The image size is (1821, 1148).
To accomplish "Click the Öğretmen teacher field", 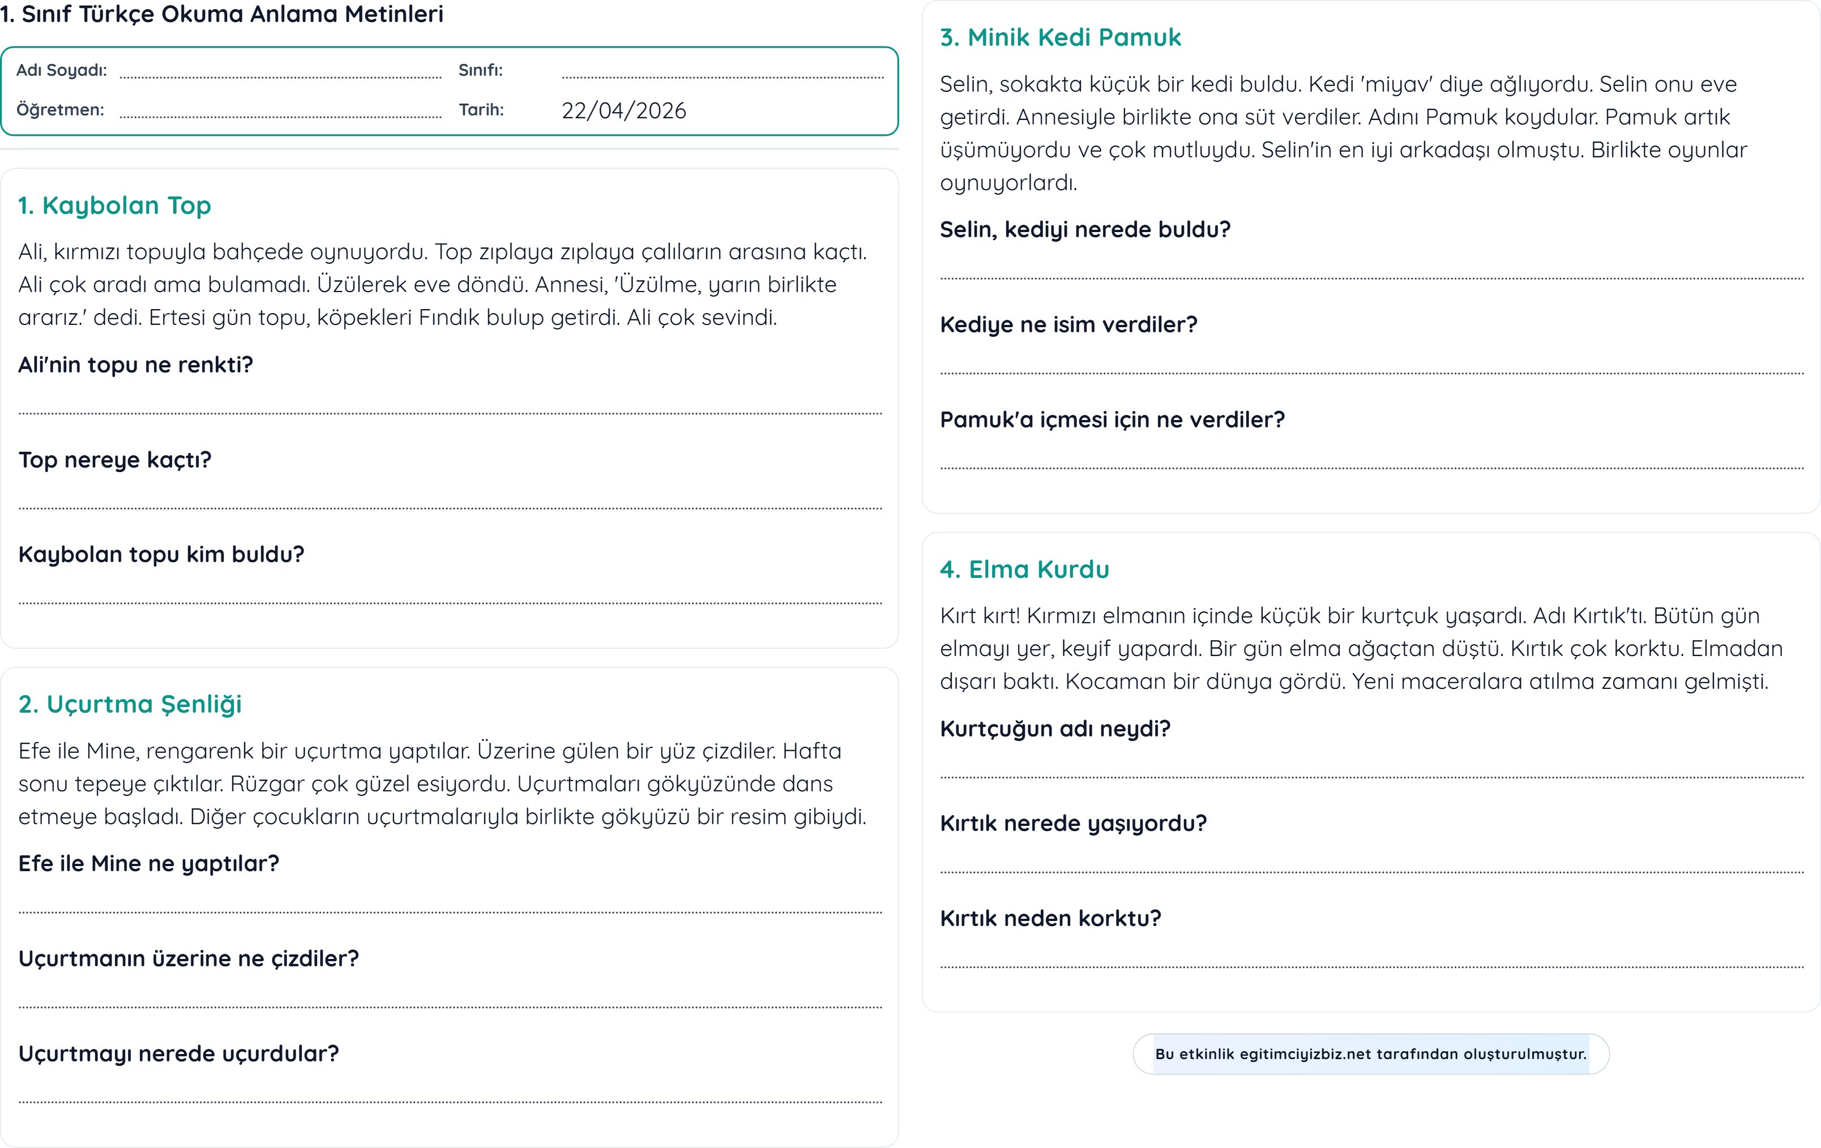I will coord(280,110).
